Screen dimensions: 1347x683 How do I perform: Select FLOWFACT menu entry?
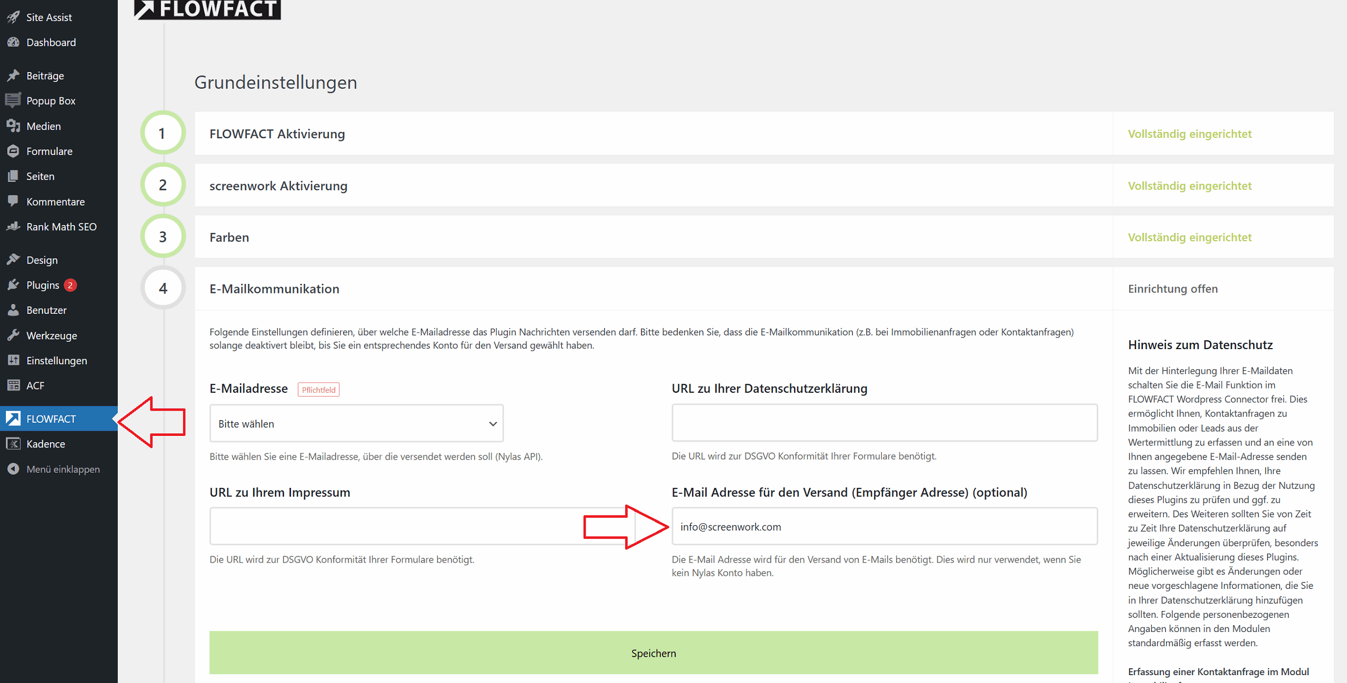click(59, 419)
